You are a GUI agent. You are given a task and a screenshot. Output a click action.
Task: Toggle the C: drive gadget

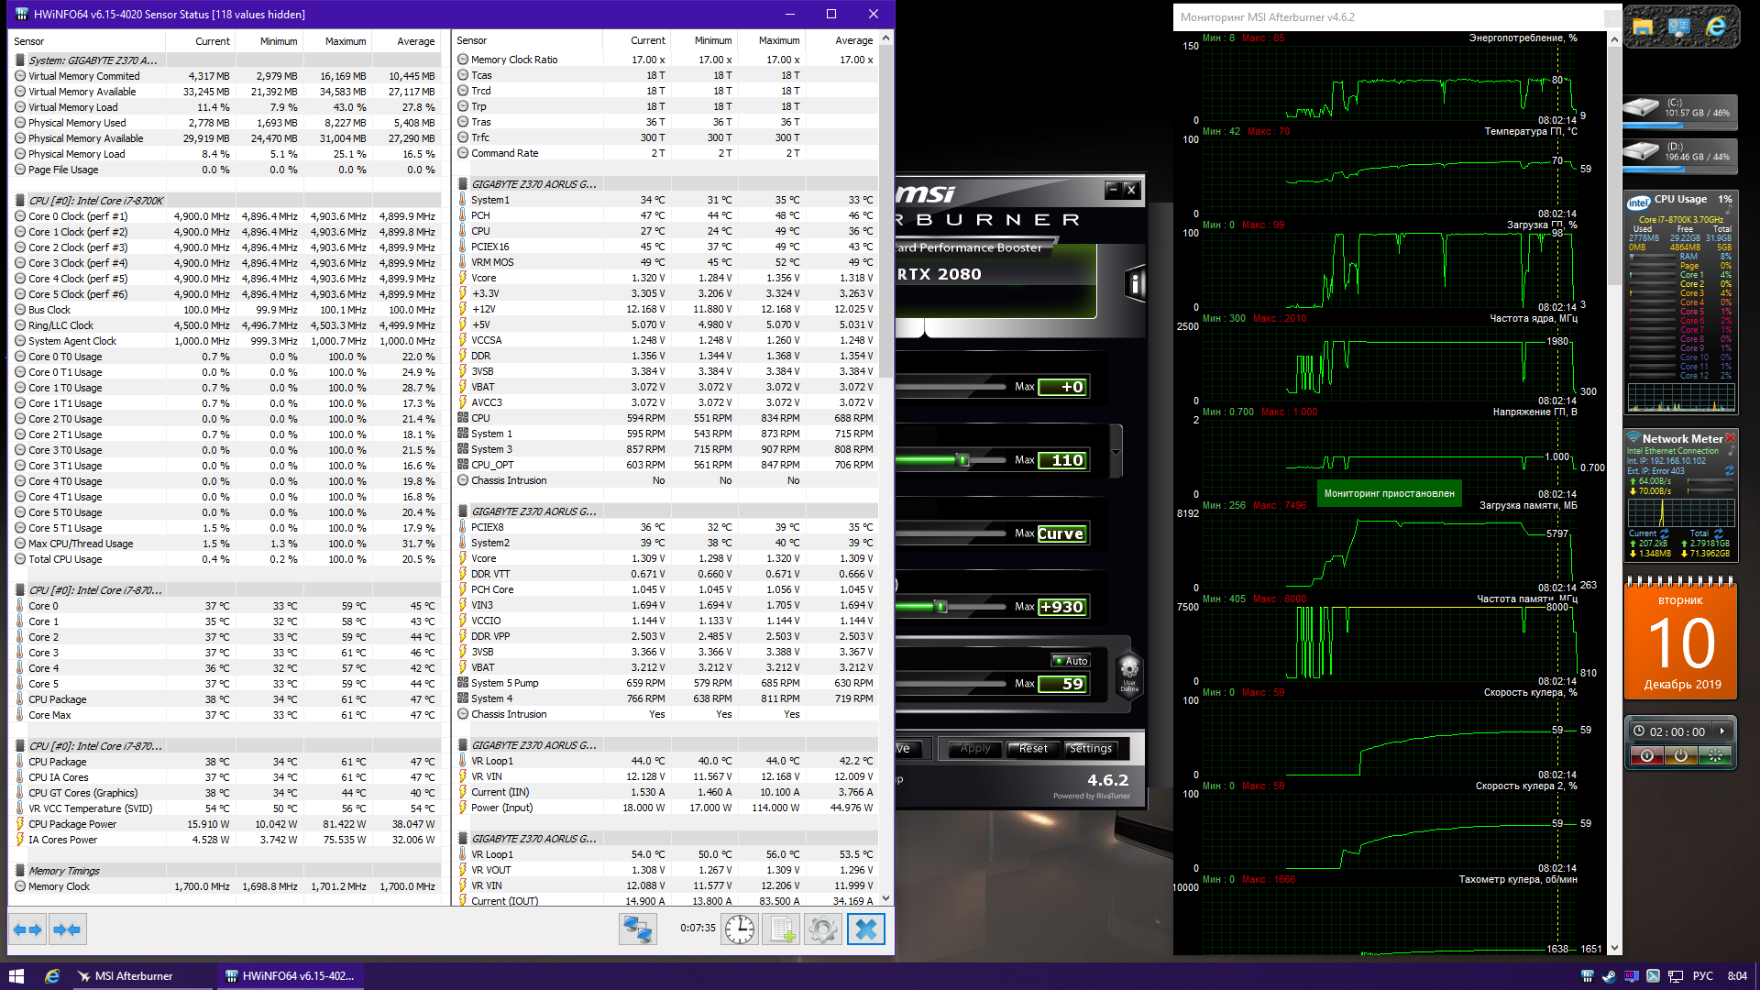(x=1680, y=110)
